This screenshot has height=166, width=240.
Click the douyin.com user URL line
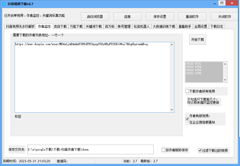[x=81, y=44]
